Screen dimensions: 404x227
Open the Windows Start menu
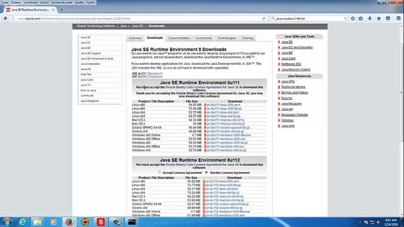pos(7,222)
